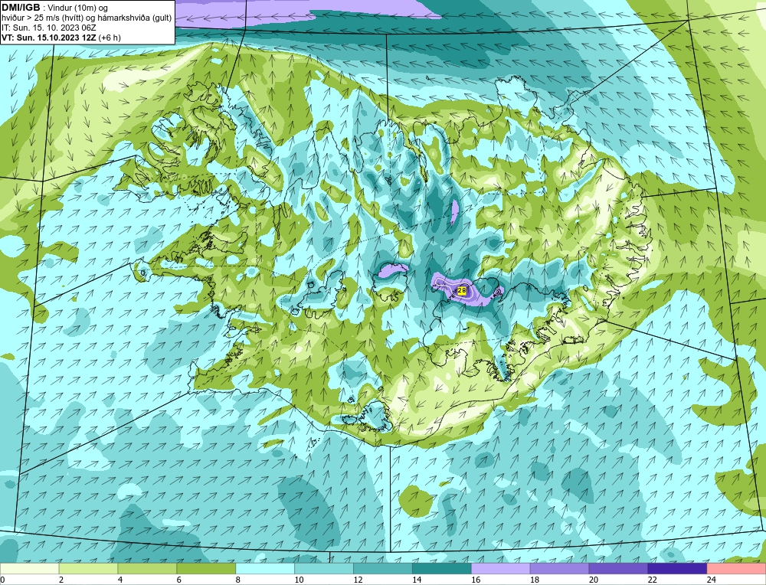Viewport: 766px width, 585px height.
Task: Click the scale label '12'
Action: click(358, 580)
